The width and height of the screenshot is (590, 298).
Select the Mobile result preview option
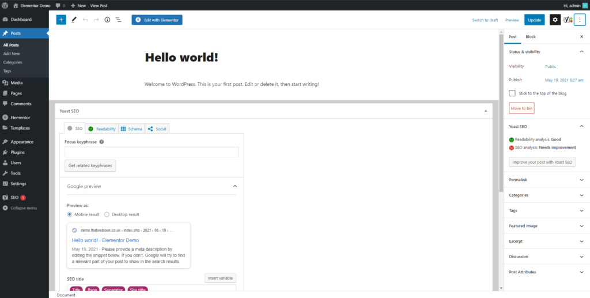[x=70, y=214]
